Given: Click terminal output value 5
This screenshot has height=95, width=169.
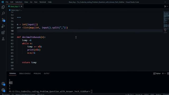Looking at the screenshot, I should [10, 89].
